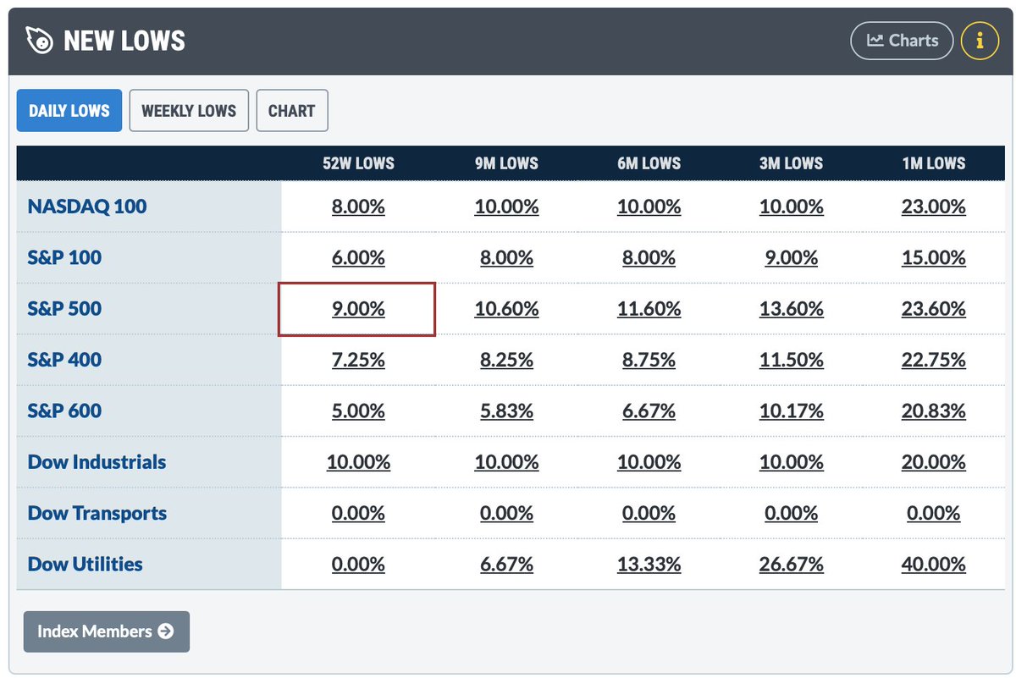Click Dow Transports 6M lows value

click(x=649, y=513)
